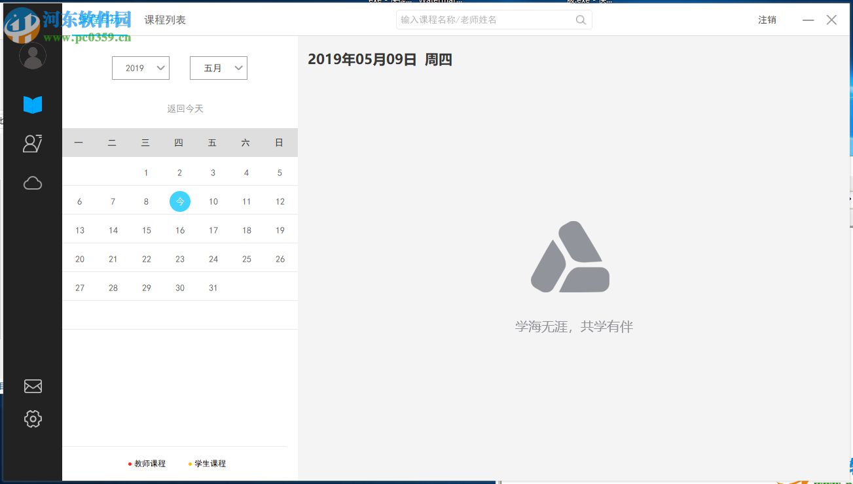This screenshot has height=484, width=853.
Task: Select calendar day 8
Action: click(146, 201)
